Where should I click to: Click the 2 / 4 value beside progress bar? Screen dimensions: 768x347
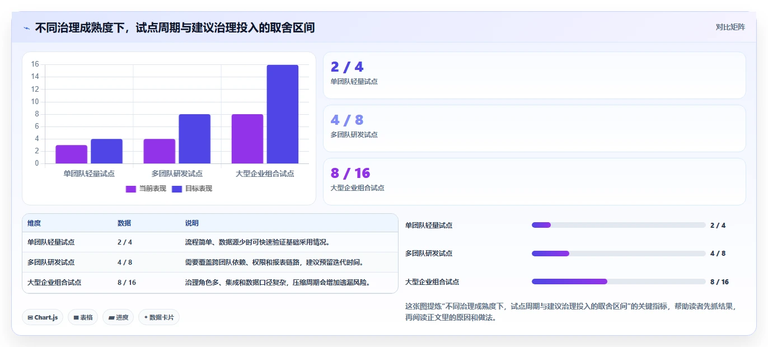tap(718, 226)
